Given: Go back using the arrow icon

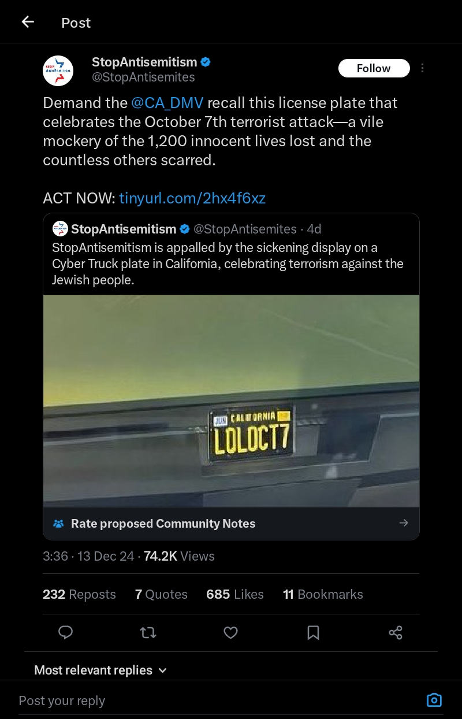Looking at the screenshot, I should [28, 23].
